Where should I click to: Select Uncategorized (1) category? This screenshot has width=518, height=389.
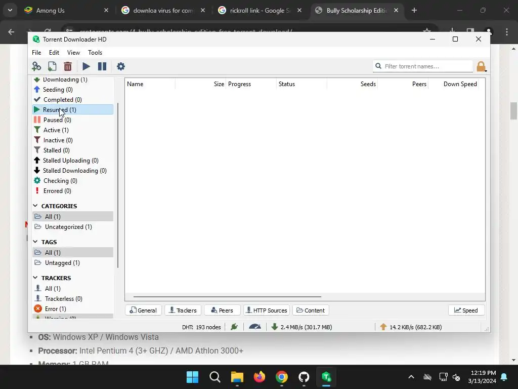[x=73, y=227]
